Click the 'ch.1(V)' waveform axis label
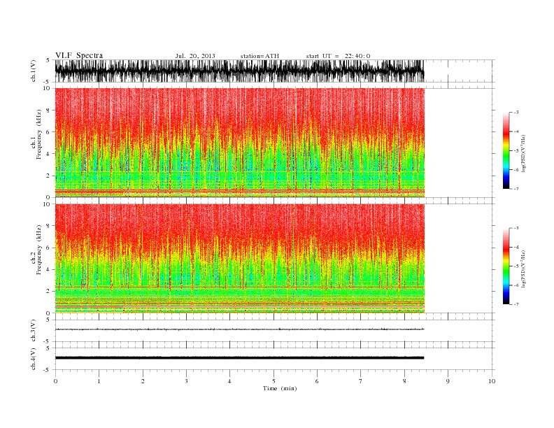This screenshot has width=554, height=428. click(34, 71)
